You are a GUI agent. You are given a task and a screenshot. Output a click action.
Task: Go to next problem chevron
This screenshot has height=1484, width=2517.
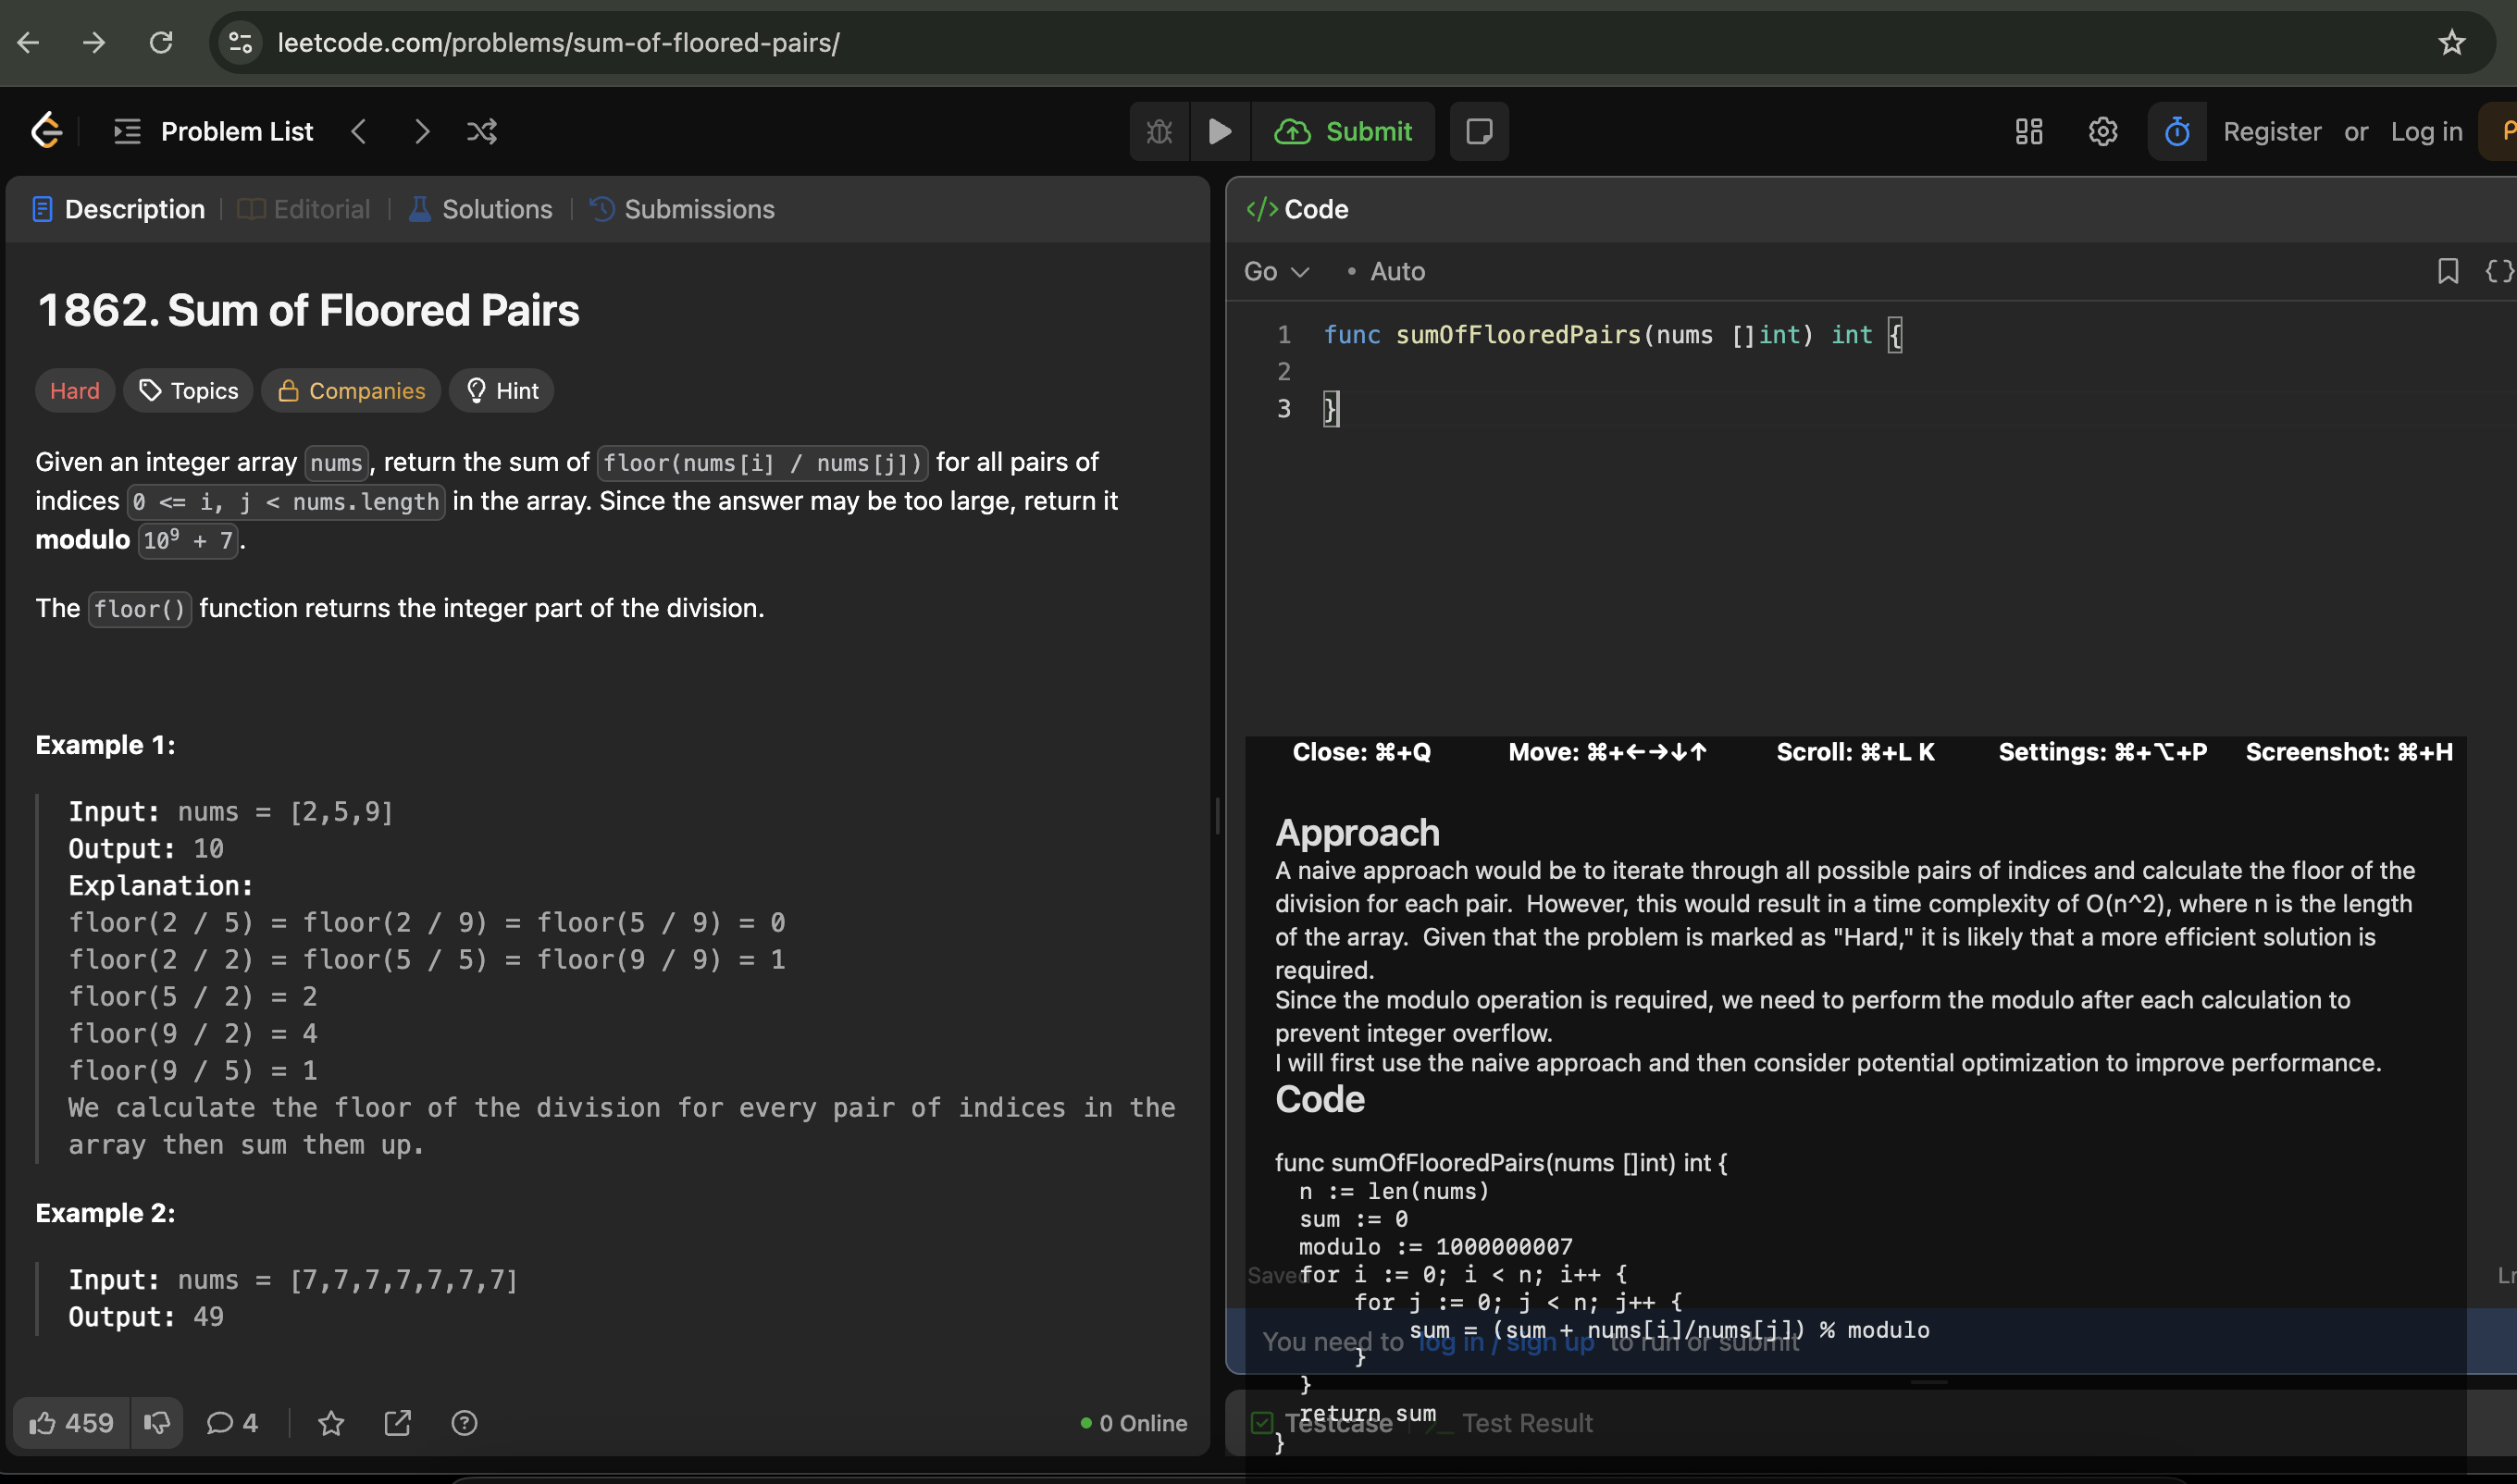422,131
